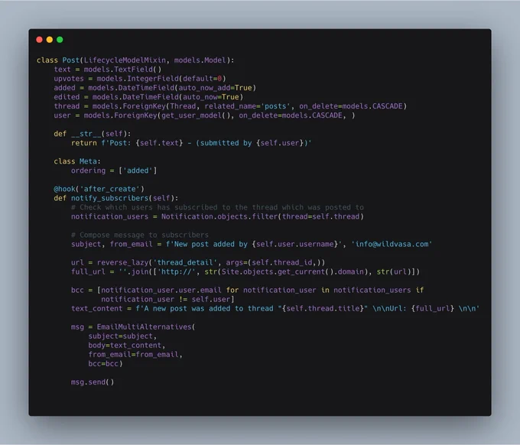Click the 'msg.send()' line
Viewport: 520px width, 445px height.
click(x=93, y=382)
